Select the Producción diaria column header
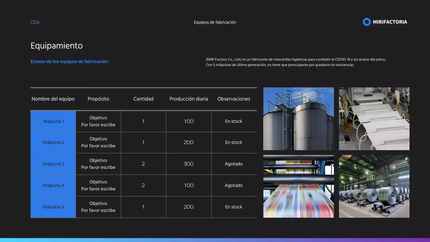This screenshot has height=242, width=430. [x=188, y=99]
